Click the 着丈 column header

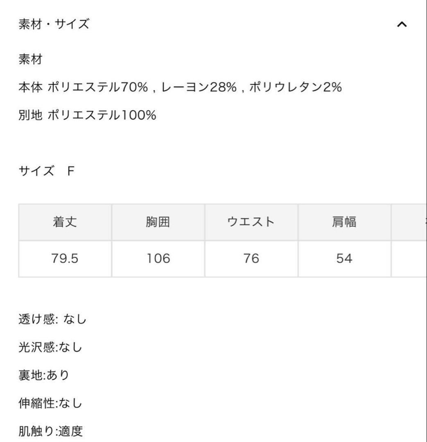coord(65,222)
